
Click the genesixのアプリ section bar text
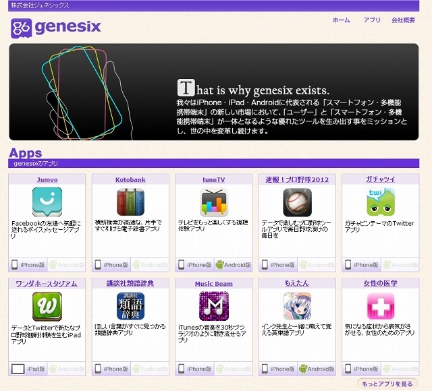(x=36, y=163)
